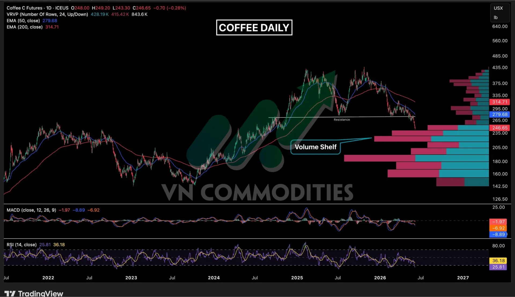Click the 2024 time axis label
Viewport: 515px width, 297px height.
click(x=214, y=278)
